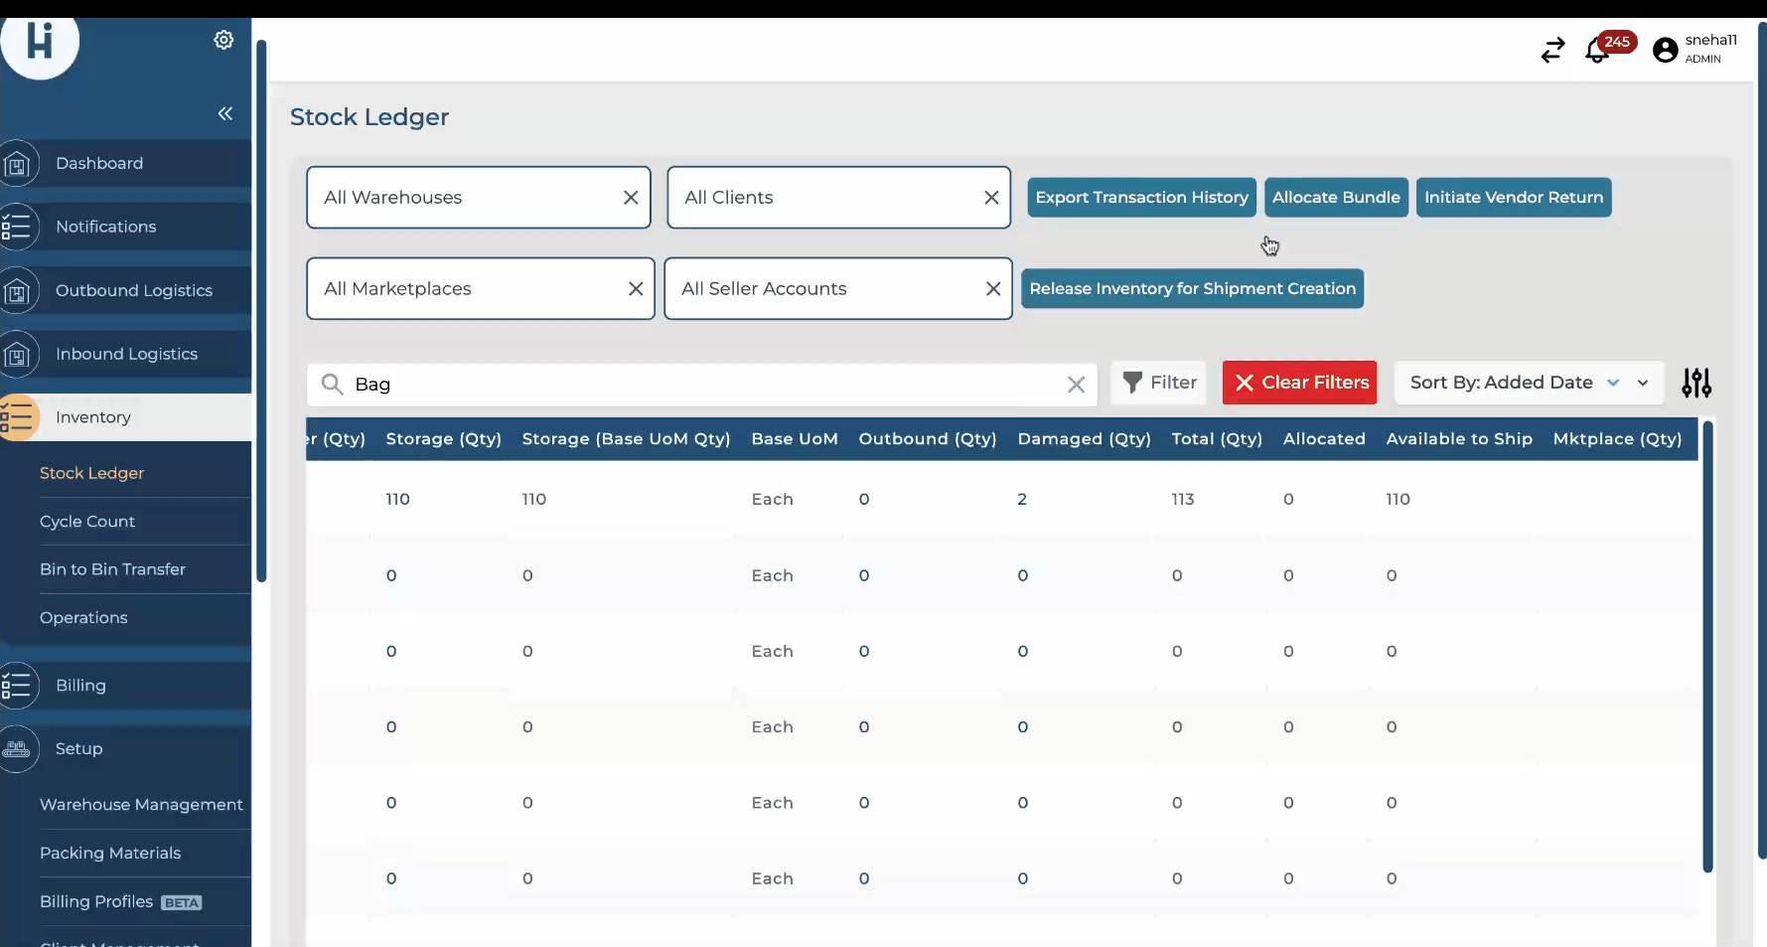Open column settings sliders icon
The height and width of the screenshot is (947, 1767).
[1696, 383]
